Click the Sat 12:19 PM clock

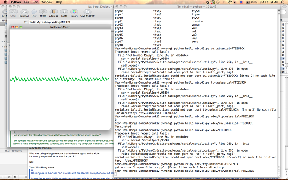268,2
